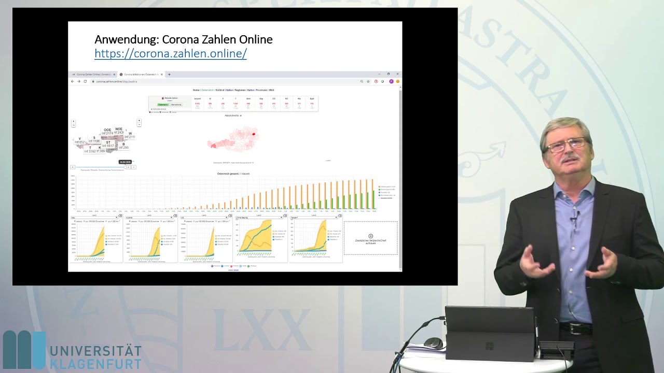Select the Corona Infektionen Österreich tab
This screenshot has height=373, width=664.
click(x=141, y=74)
